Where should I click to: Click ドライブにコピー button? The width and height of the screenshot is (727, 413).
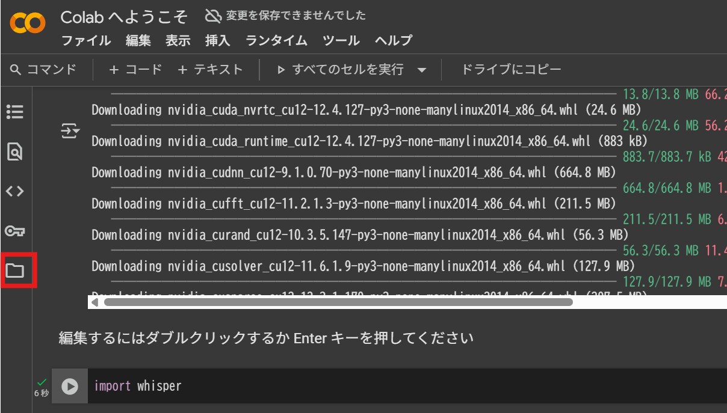(x=511, y=70)
